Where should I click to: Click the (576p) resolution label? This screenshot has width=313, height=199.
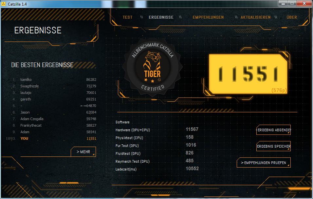click(279, 90)
